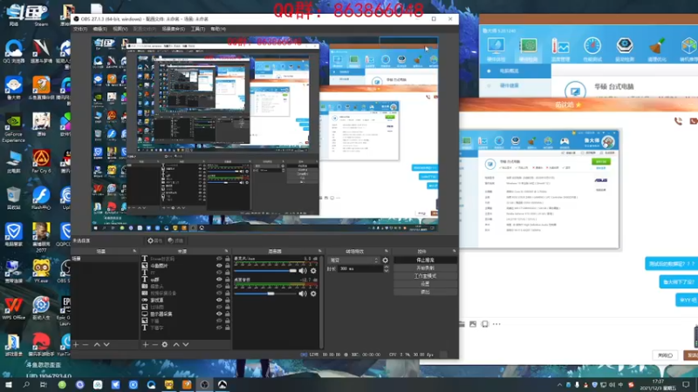Open 性能测试 gauge icon in 鲁大师

592,50
